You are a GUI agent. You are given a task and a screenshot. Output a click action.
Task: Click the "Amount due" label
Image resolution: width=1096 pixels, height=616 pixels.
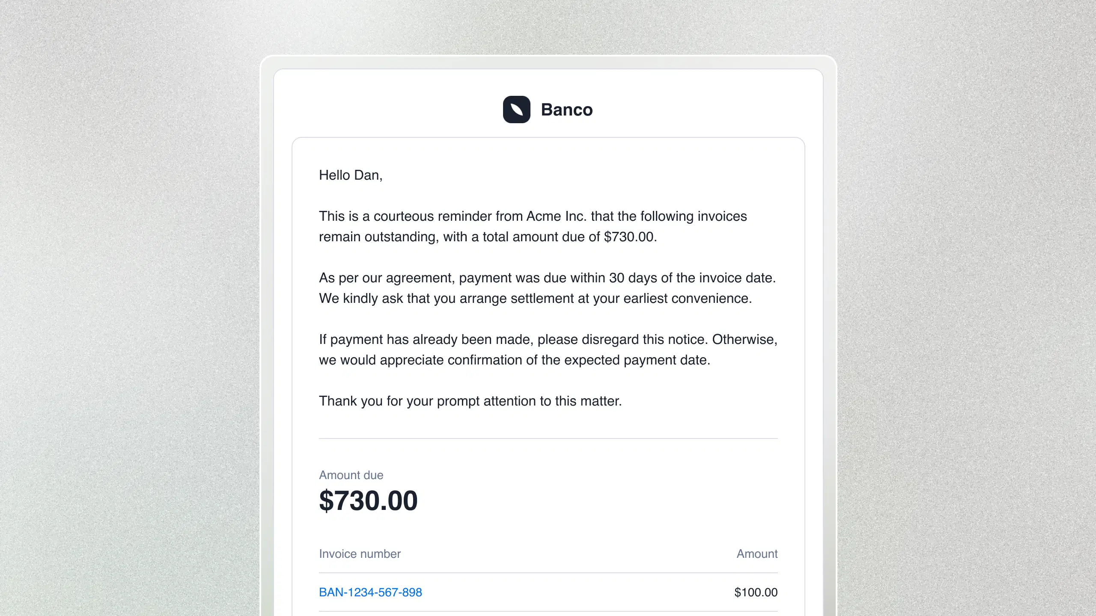pos(351,475)
